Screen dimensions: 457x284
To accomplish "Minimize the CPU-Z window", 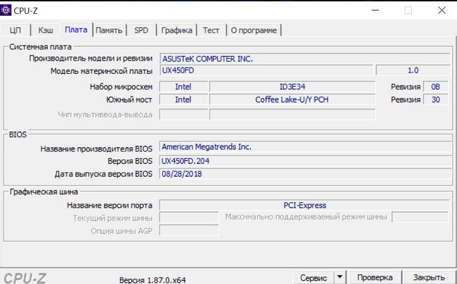I will click(x=375, y=10).
